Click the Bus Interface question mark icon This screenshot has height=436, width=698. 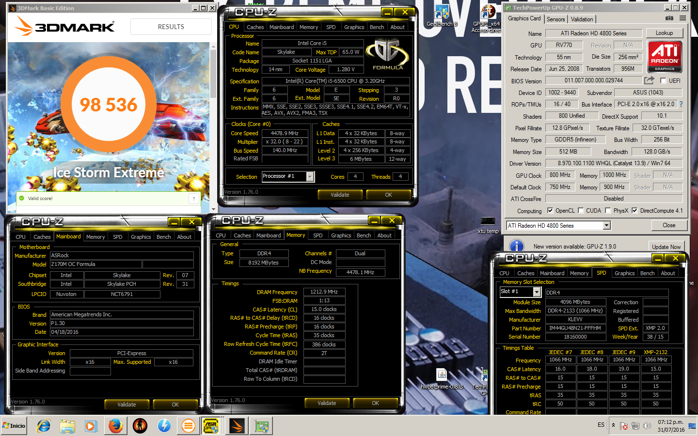click(681, 104)
